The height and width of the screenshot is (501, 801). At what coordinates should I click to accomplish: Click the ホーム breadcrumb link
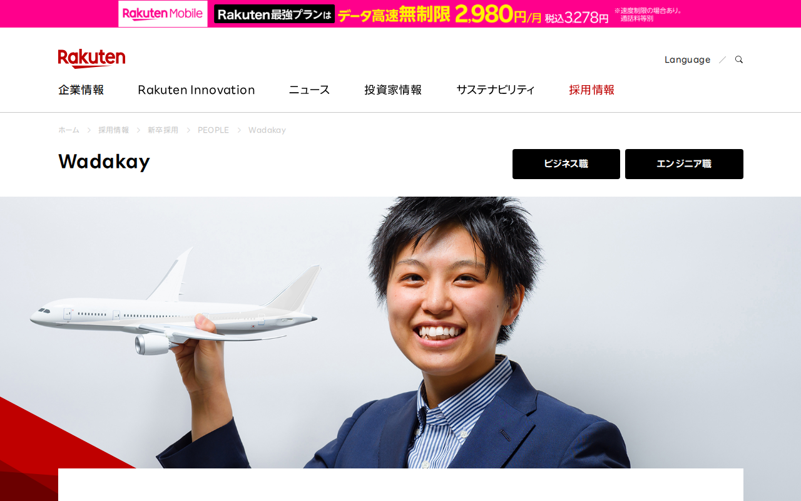click(x=69, y=130)
